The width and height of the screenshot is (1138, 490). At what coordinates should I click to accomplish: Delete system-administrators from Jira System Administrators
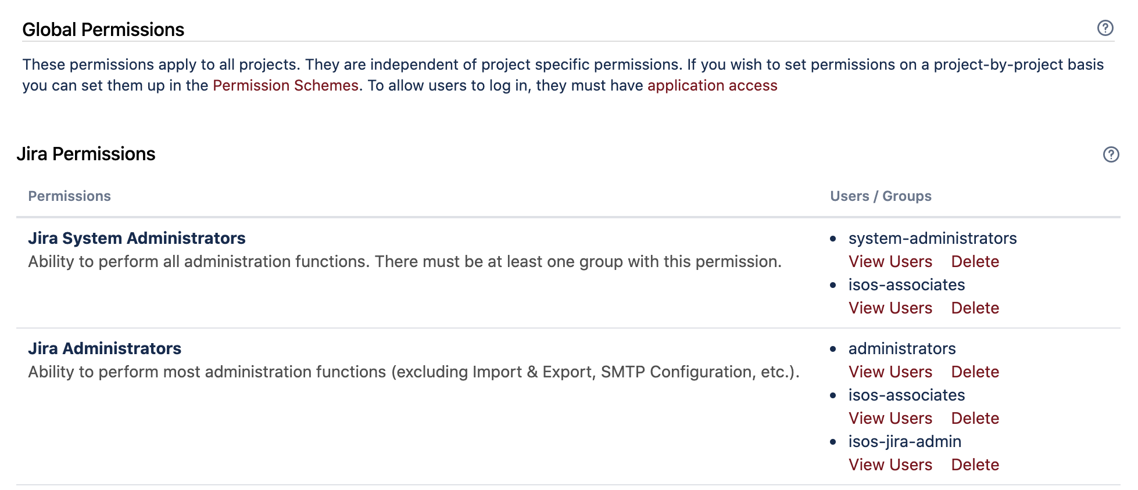975,262
